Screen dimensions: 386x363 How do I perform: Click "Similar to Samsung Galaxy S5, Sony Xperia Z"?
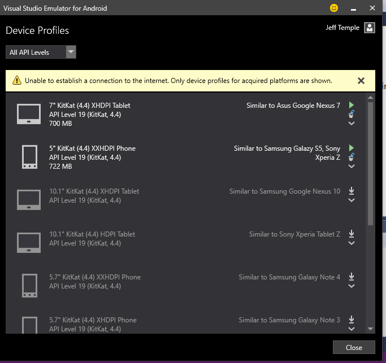(x=287, y=153)
